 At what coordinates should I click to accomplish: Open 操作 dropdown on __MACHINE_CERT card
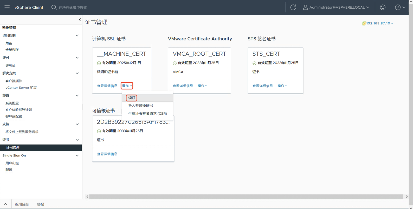pyautogui.click(x=127, y=86)
